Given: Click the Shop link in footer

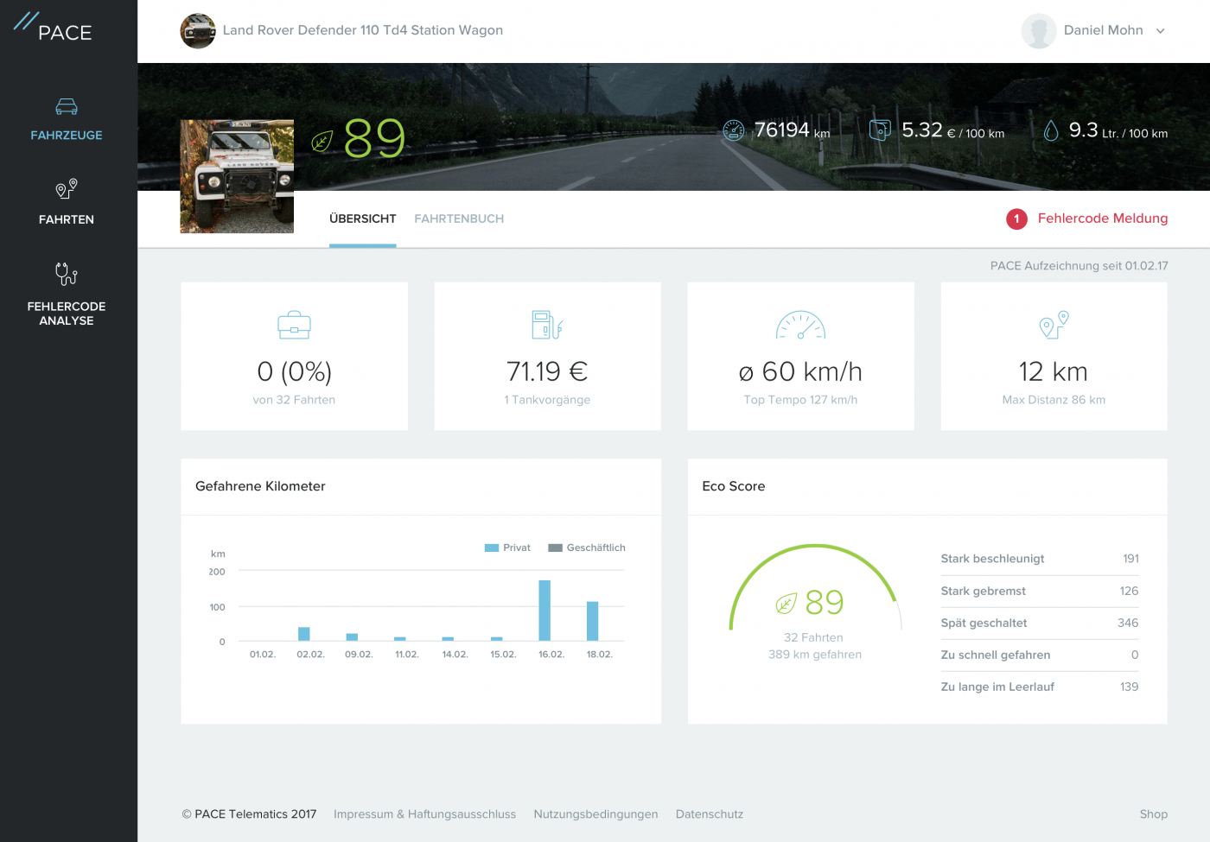Looking at the screenshot, I should (x=1153, y=814).
